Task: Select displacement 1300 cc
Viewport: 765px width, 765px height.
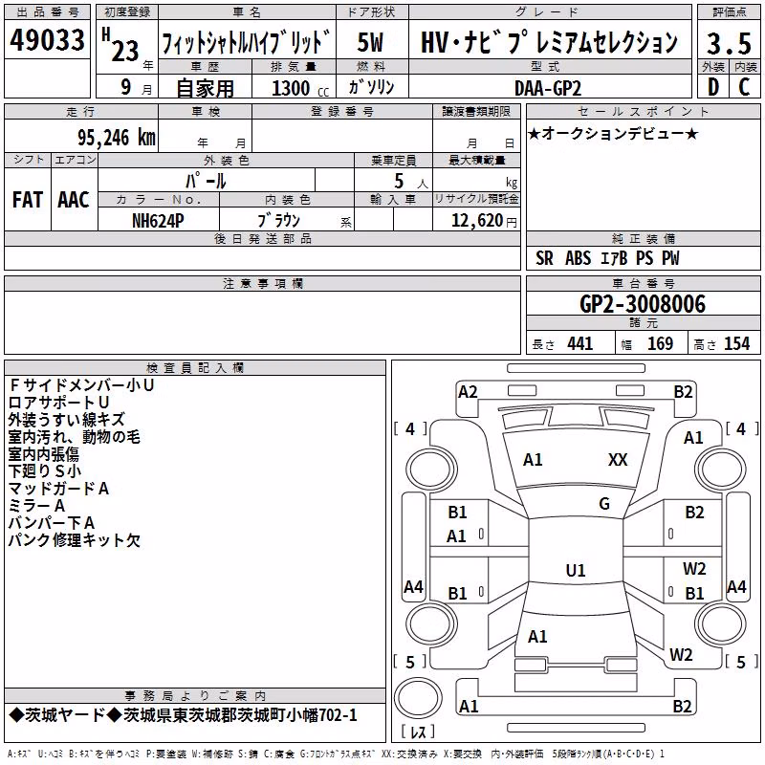Action: tap(300, 88)
